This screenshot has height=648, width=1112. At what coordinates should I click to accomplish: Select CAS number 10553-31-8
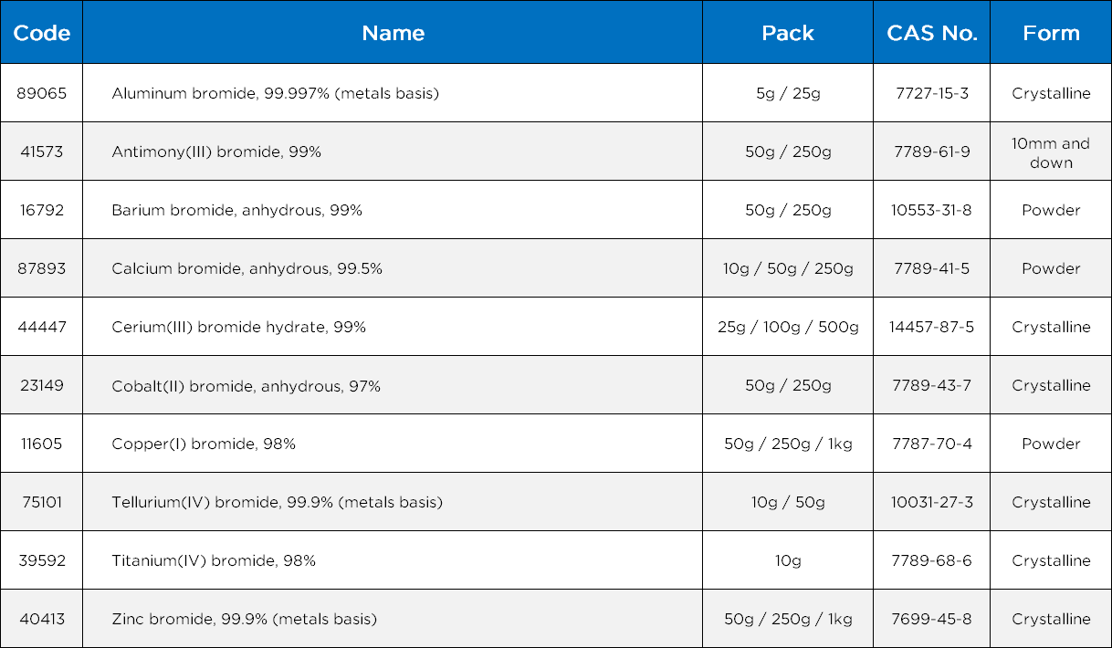click(931, 210)
